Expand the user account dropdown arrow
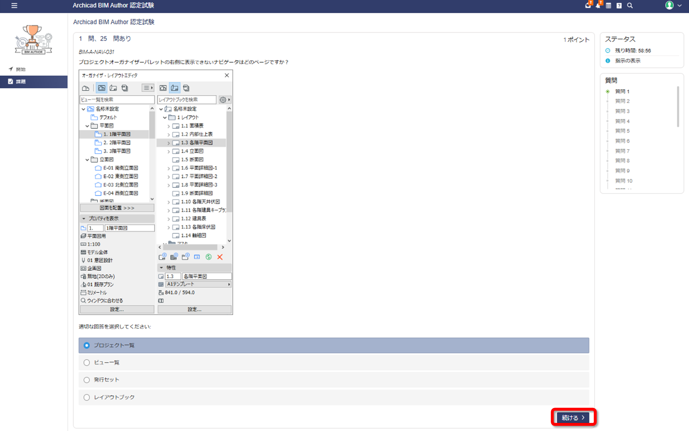 (x=680, y=6)
